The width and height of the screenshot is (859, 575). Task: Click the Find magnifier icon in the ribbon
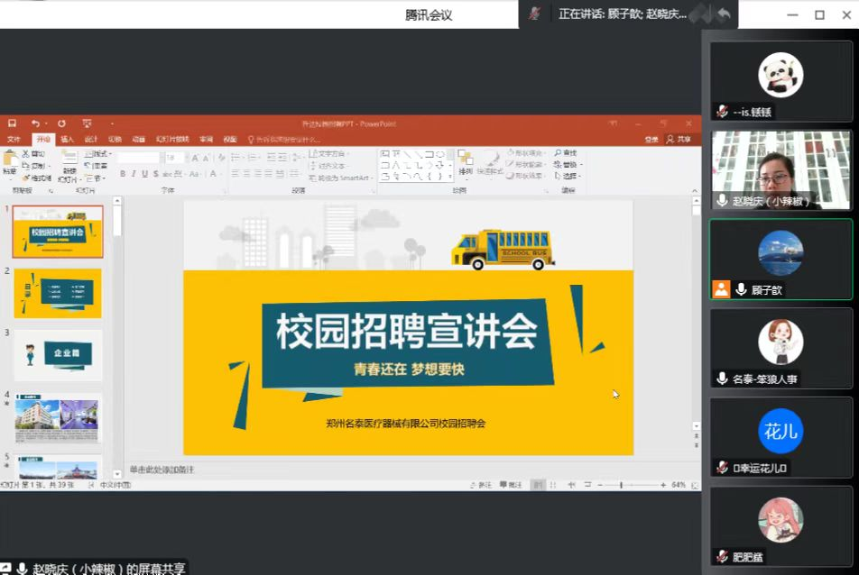point(559,153)
